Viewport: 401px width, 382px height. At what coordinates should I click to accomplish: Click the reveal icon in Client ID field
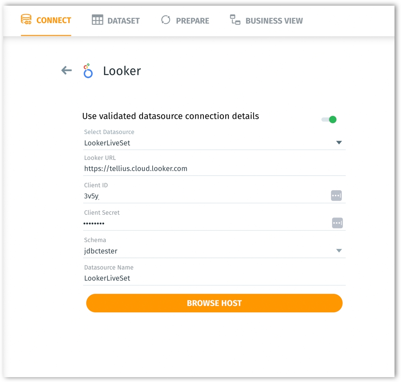pyautogui.click(x=336, y=195)
